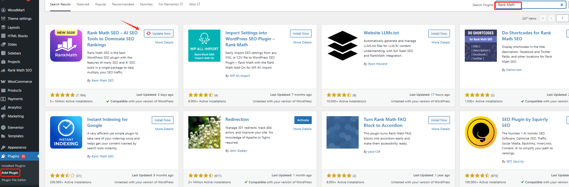Open Installed Plugins submenu item
The image size is (569, 187).
coord(14,166)
